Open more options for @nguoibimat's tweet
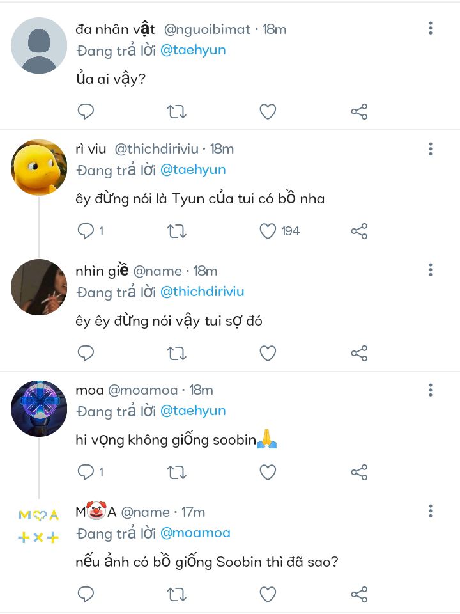Viewport: 460px width, 614px height. coord(431,28)
